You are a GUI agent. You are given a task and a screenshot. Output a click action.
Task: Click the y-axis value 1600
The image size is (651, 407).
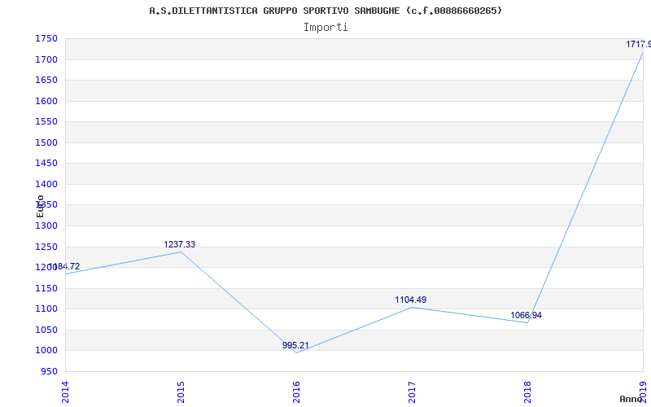(46, 101)
